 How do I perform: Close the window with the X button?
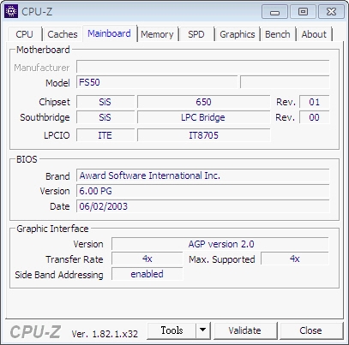click(331, 12)
